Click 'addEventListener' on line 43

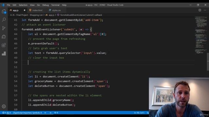[x=48, y=30]
